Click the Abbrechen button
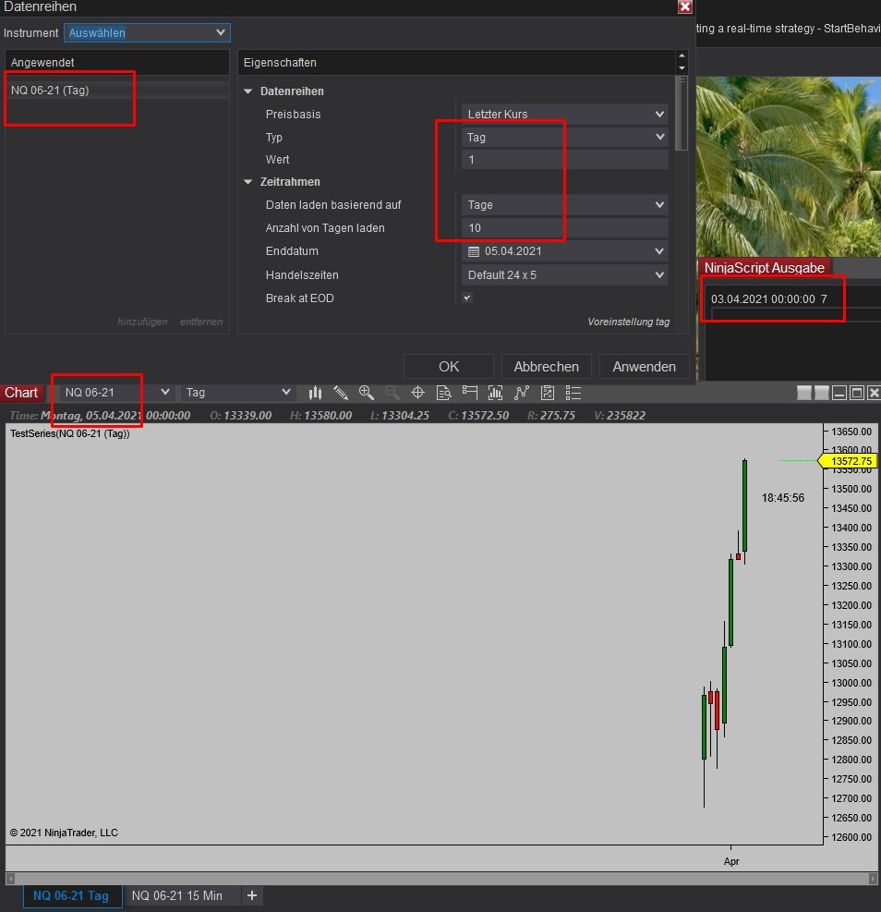 coord(547,367)
